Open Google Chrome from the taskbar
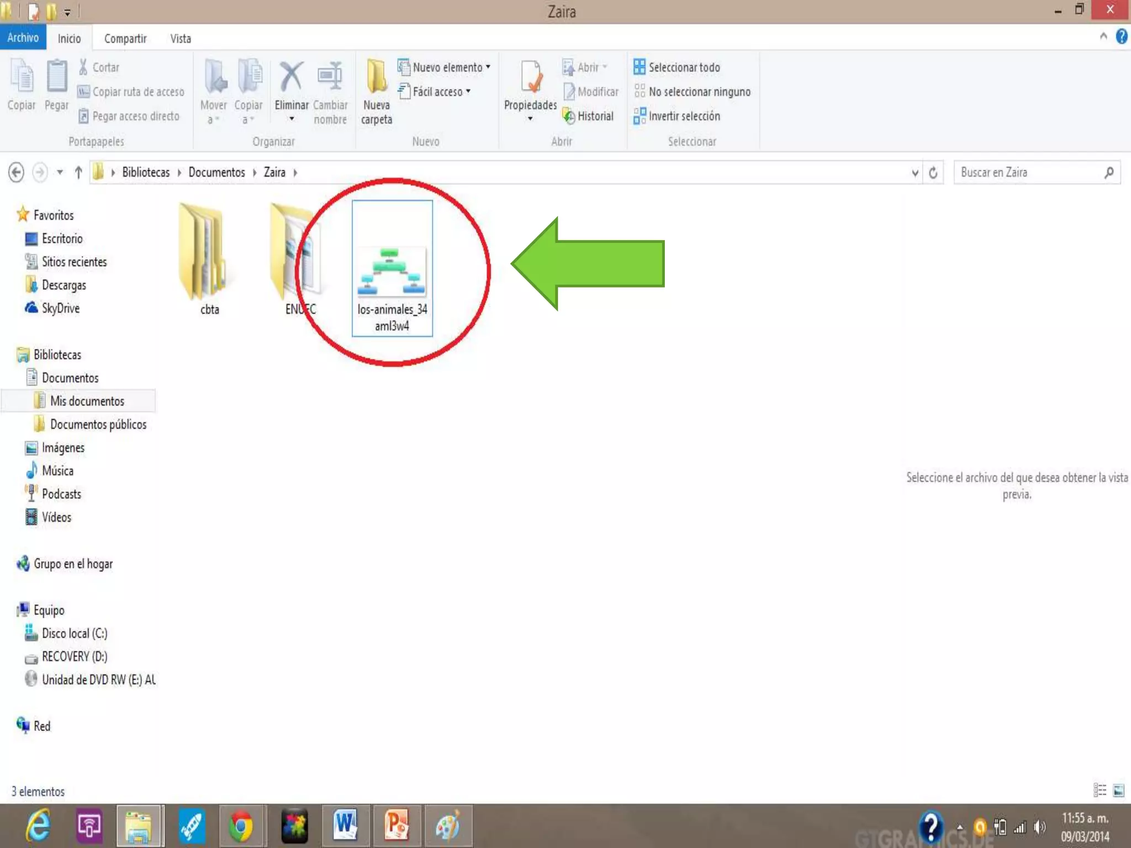The width and height of the screenshot is (1131, 848). 241,826
